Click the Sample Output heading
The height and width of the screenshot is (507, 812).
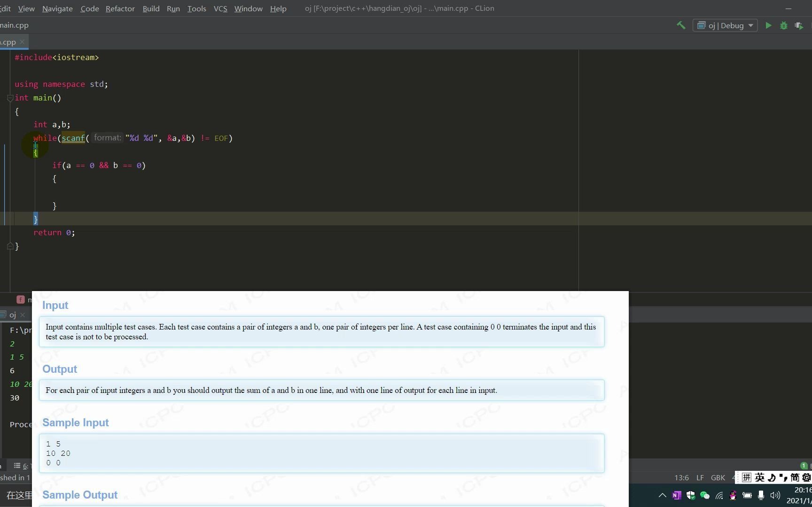[x=80, y=495]
